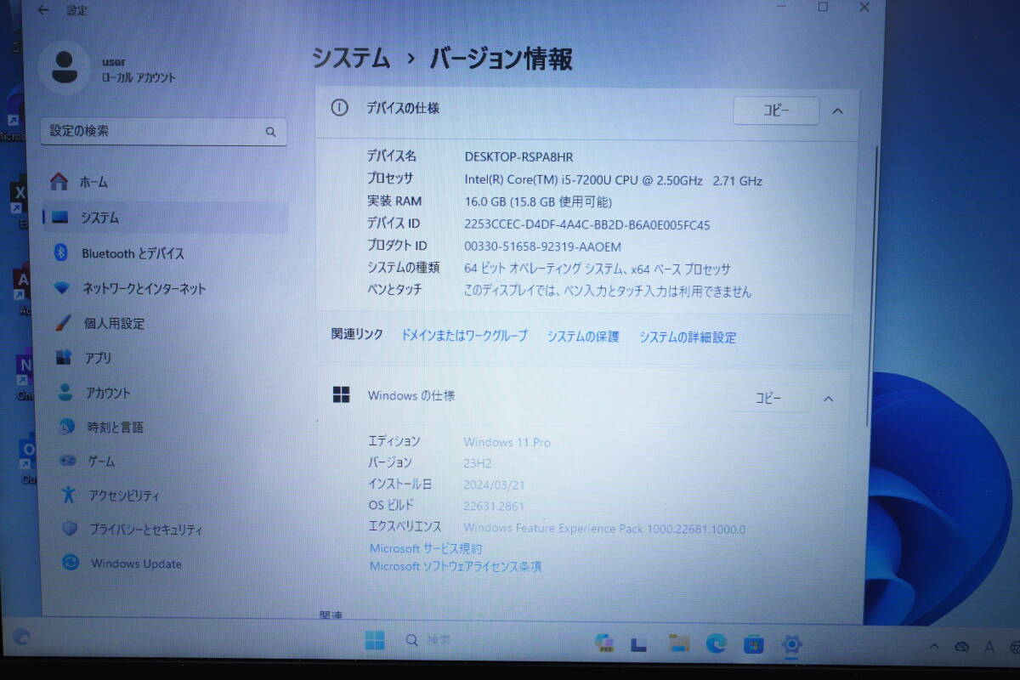Open システムの詳細設定 link
The height and width of the screenshot is (680, 1020).
point(688,337)
